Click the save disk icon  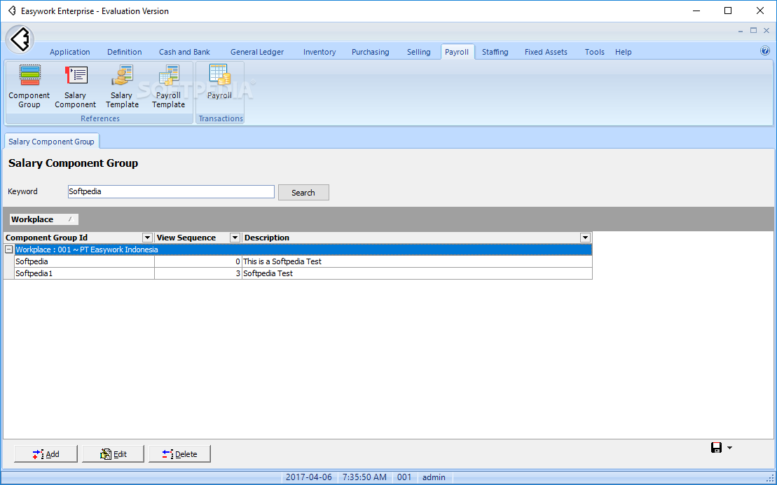[x=716, y=448]
